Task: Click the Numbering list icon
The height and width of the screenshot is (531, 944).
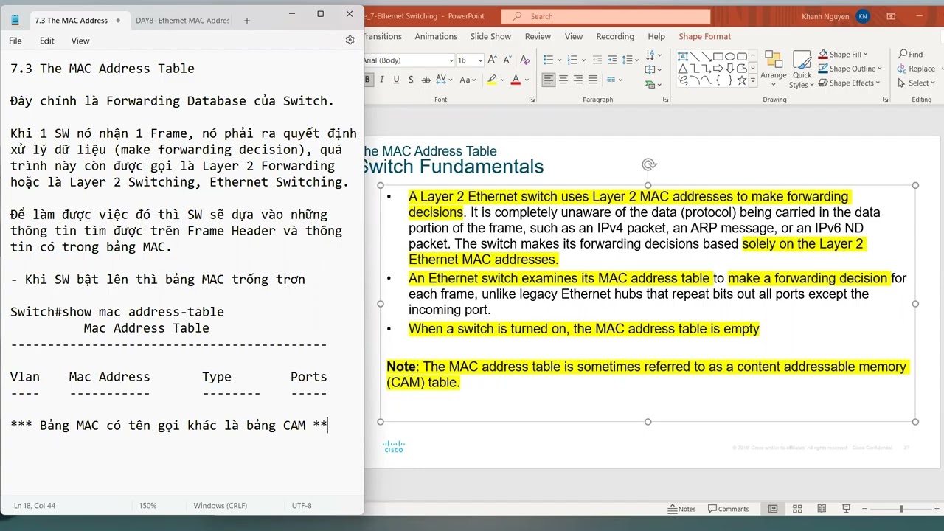Action: 573,60
